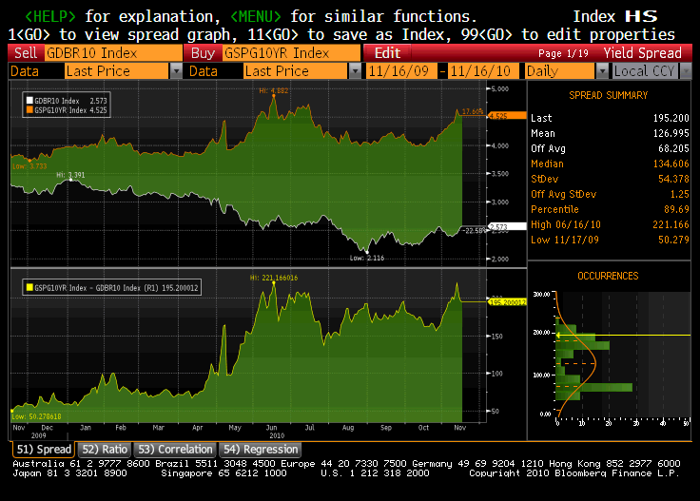This screenshot has width=700, height=501.
Task: Select the 51) Spread tab
Action: [x=43, y=449]
